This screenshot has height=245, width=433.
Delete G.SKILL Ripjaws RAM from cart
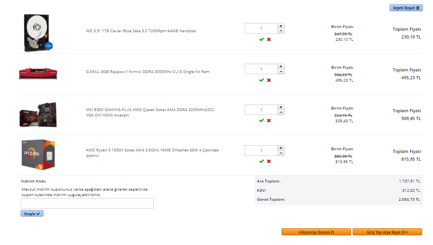point(269,80)
